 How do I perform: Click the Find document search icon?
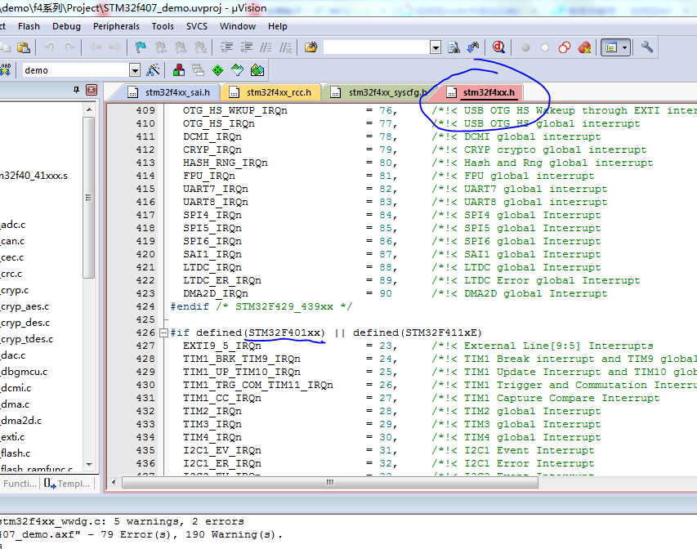(453, 47)
